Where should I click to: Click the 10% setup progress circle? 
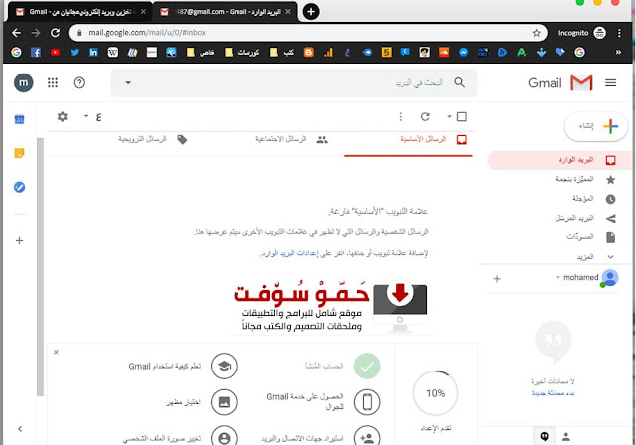[x=435, y=393]
